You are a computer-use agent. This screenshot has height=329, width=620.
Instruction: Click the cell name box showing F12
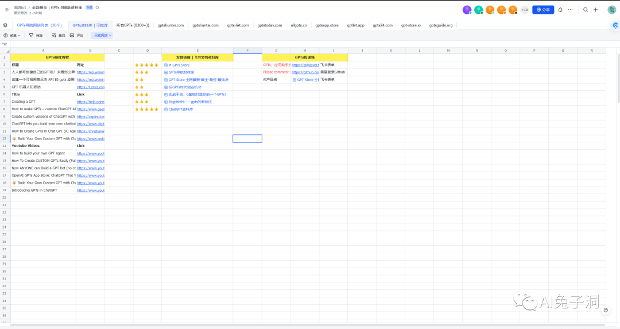5,44
